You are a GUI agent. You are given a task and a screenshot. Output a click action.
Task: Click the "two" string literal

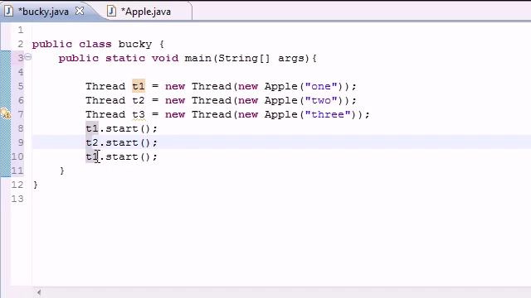[321, 100]
